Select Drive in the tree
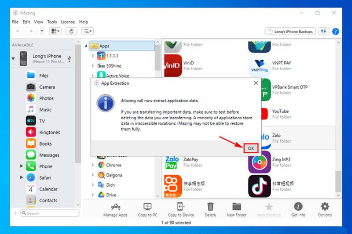The height and width of the screenshot is (234, 352). 111,195
